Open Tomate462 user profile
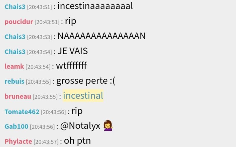Image resolution: width=236 pixels, height=147 pixels. point(22,112)
